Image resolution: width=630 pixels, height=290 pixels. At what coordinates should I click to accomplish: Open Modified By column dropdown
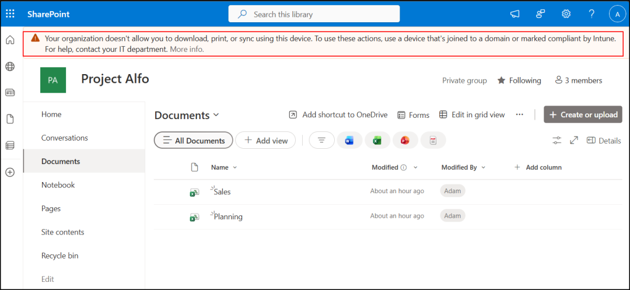pos(484,167)
